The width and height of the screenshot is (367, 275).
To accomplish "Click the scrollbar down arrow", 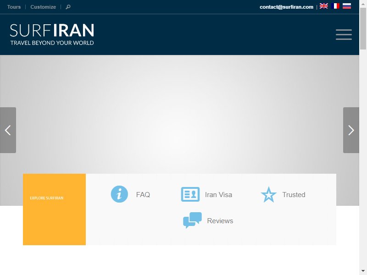I will [x=363, y=271].
